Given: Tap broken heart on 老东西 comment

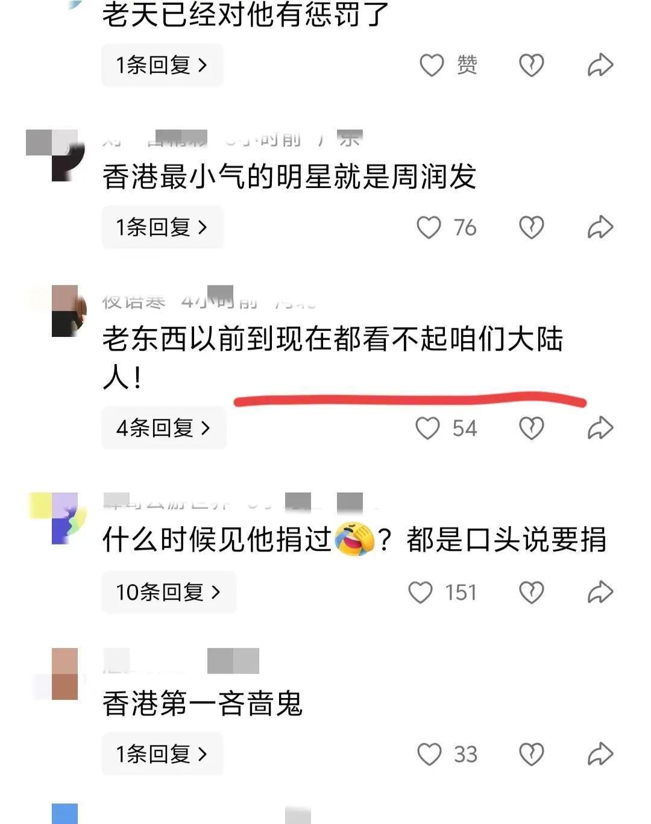Looking at the screenshot, I should 532,428.
